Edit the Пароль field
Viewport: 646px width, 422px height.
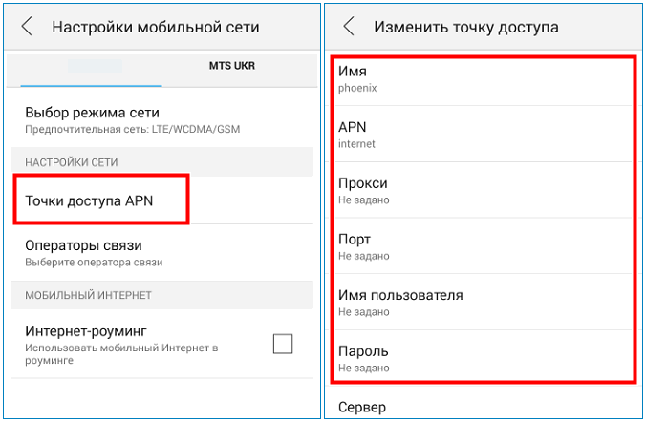pyautogui.click(x=483, y=357)
